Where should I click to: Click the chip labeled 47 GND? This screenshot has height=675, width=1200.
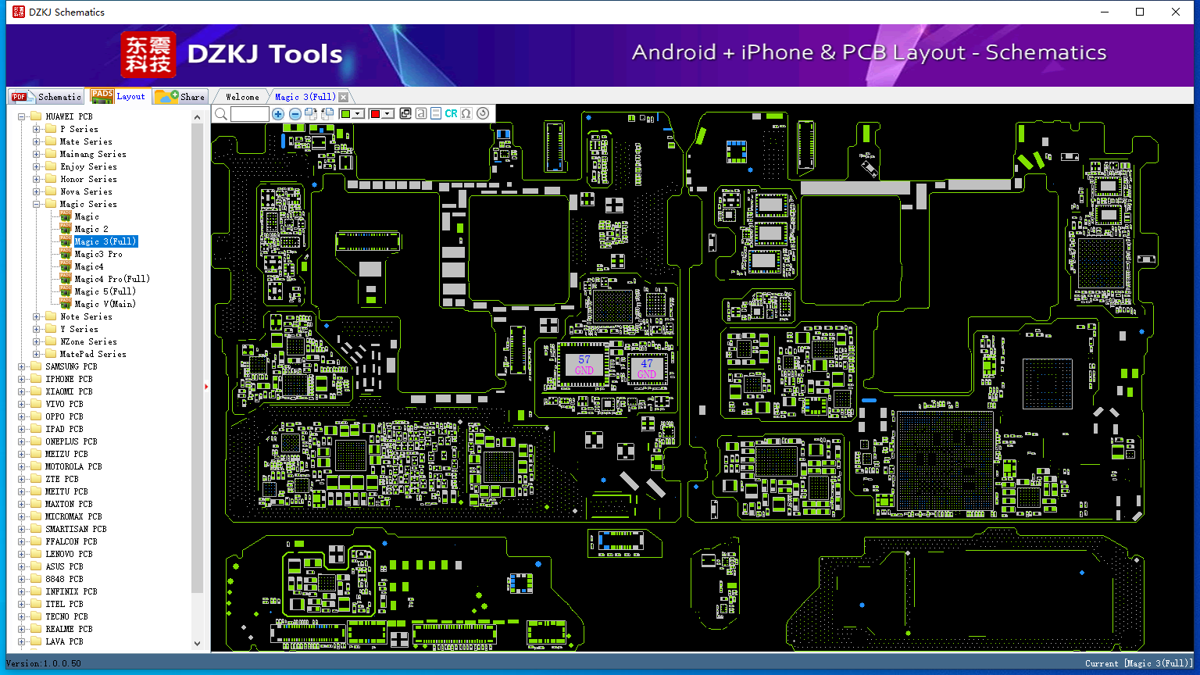point(647,368)
